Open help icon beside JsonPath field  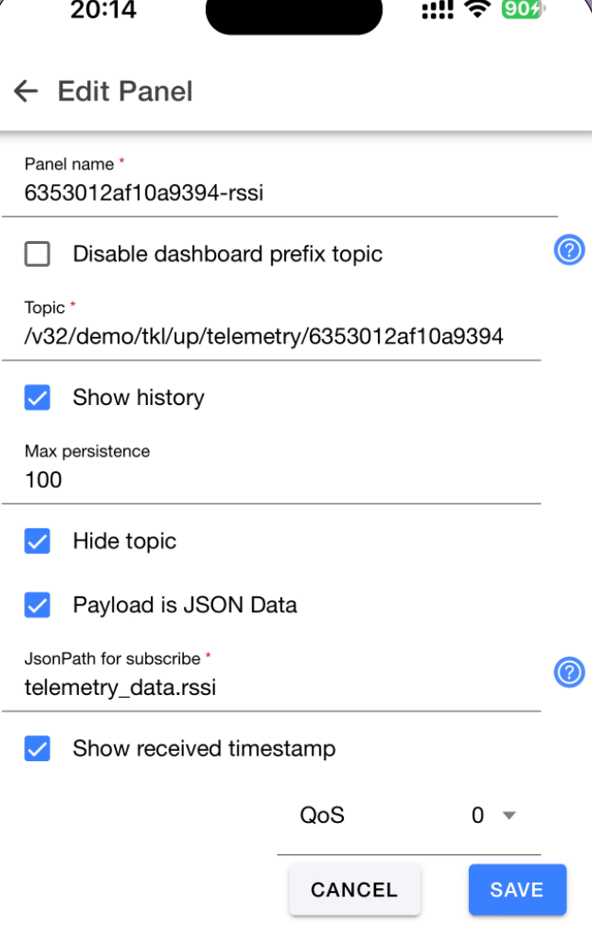[x=569, y=672]
